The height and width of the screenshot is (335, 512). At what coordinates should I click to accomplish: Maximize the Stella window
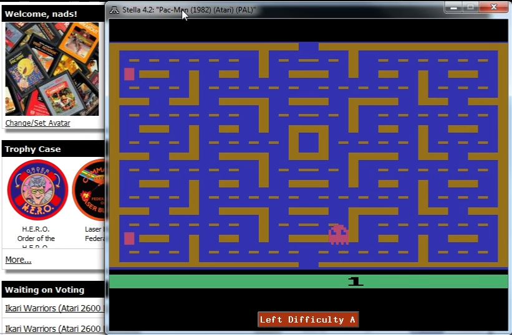(x=471, y=8)
